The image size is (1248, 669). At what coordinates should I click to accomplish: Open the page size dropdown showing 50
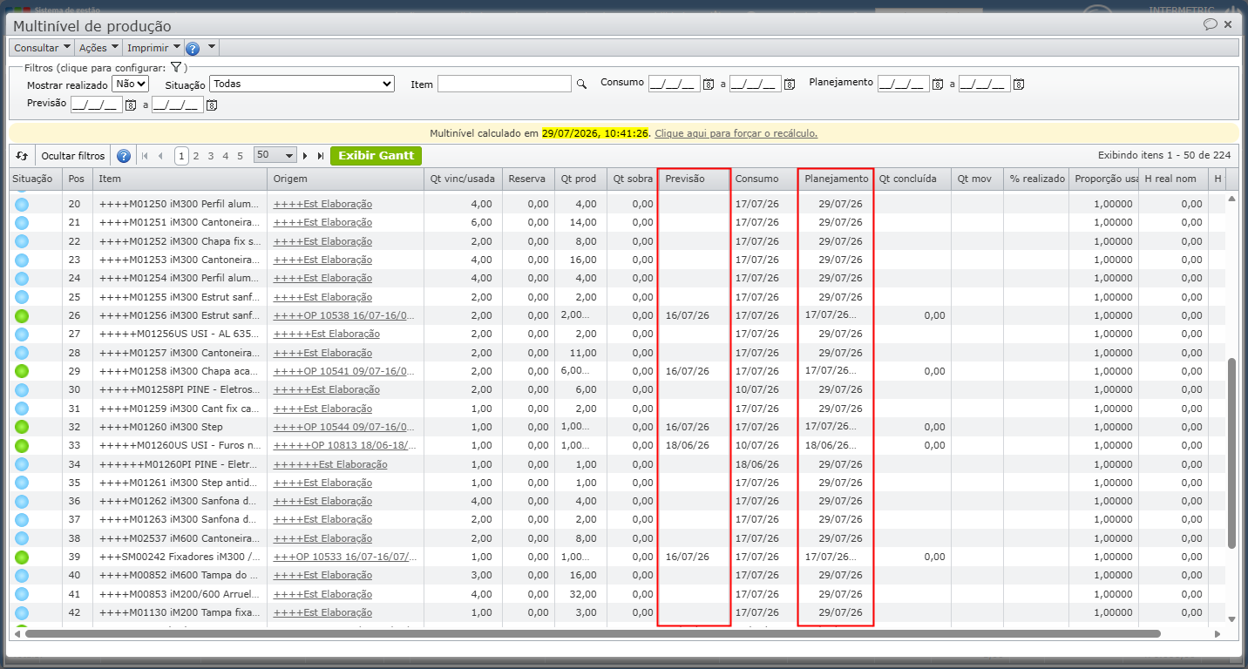(275, 155)
